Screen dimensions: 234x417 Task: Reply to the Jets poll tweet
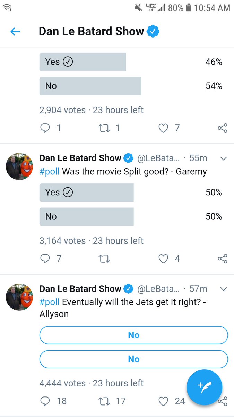point(45,401)
